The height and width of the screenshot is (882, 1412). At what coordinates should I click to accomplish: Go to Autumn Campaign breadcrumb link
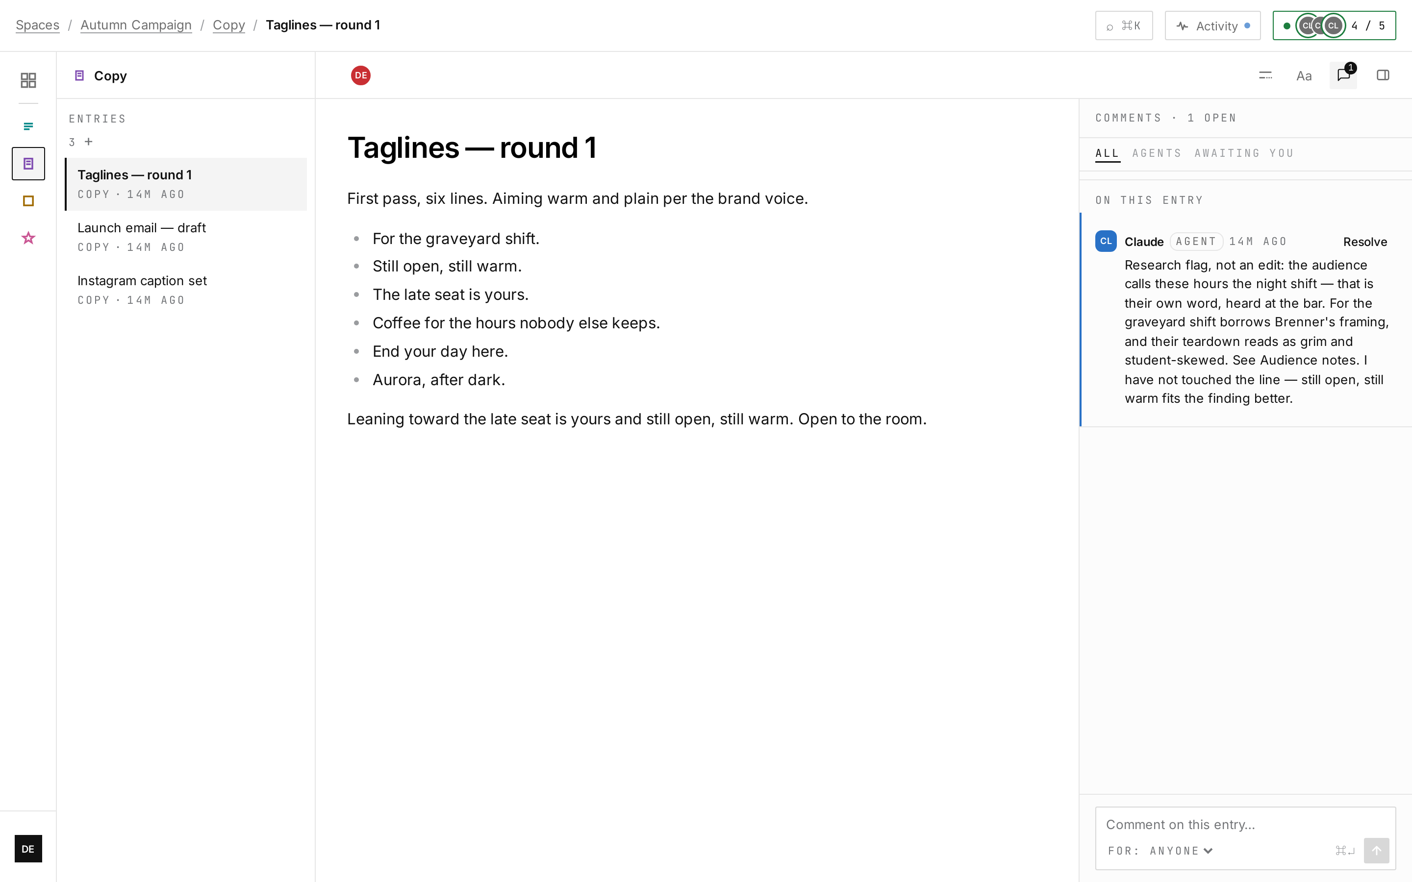(x=136, y=25)
